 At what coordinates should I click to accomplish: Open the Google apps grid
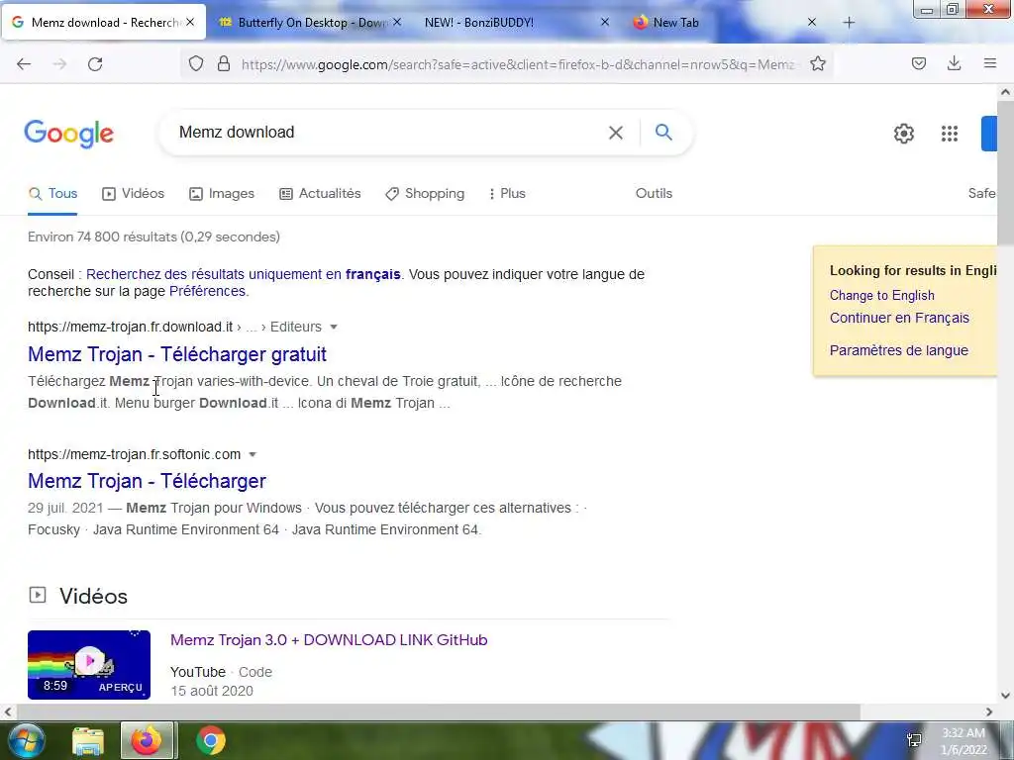pos(950,134)
